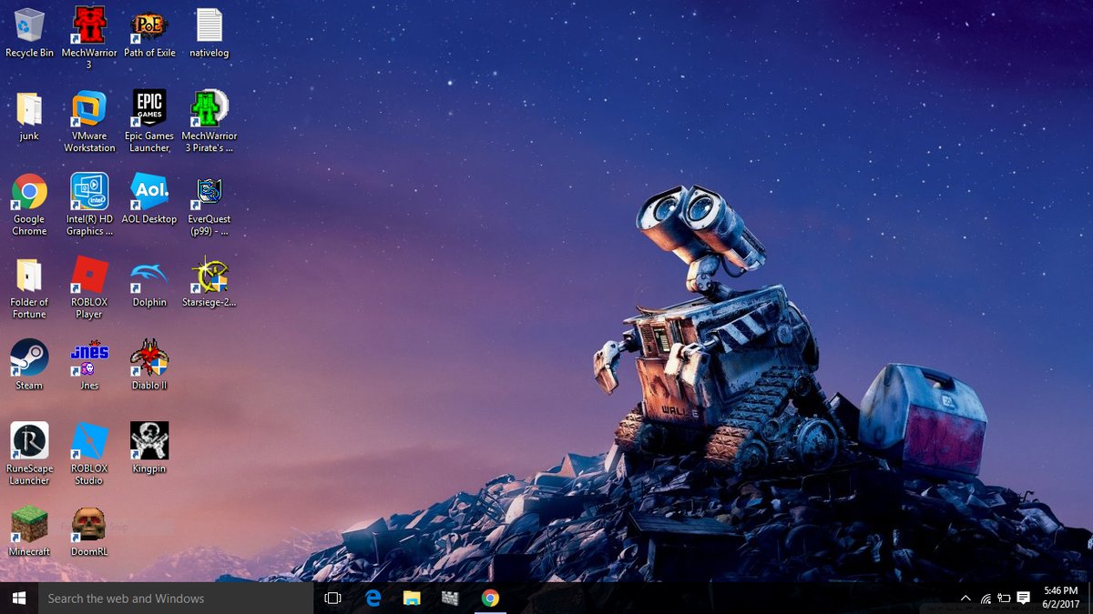Open the clock showing 5:46 PM

[1061, 598]
